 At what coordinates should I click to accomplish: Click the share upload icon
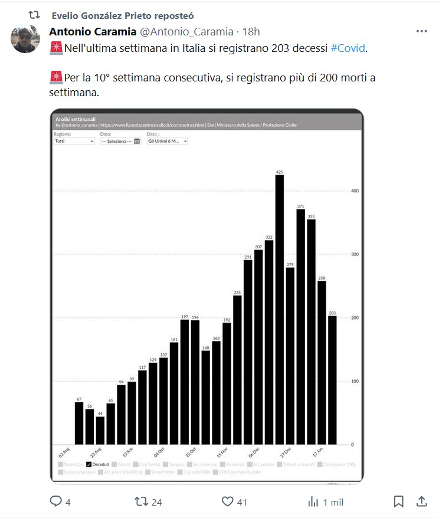(x=421, y=501)
